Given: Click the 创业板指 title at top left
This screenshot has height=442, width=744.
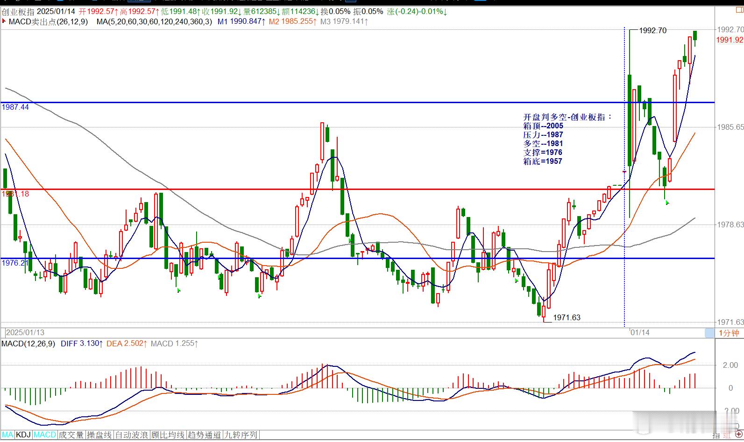Looking at the screenshot, I should 18,11.
